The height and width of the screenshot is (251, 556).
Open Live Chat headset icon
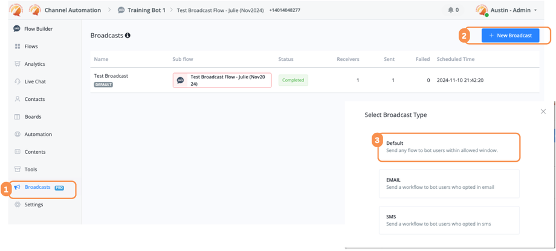click(17, 81)
